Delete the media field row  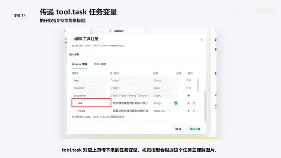194,111
